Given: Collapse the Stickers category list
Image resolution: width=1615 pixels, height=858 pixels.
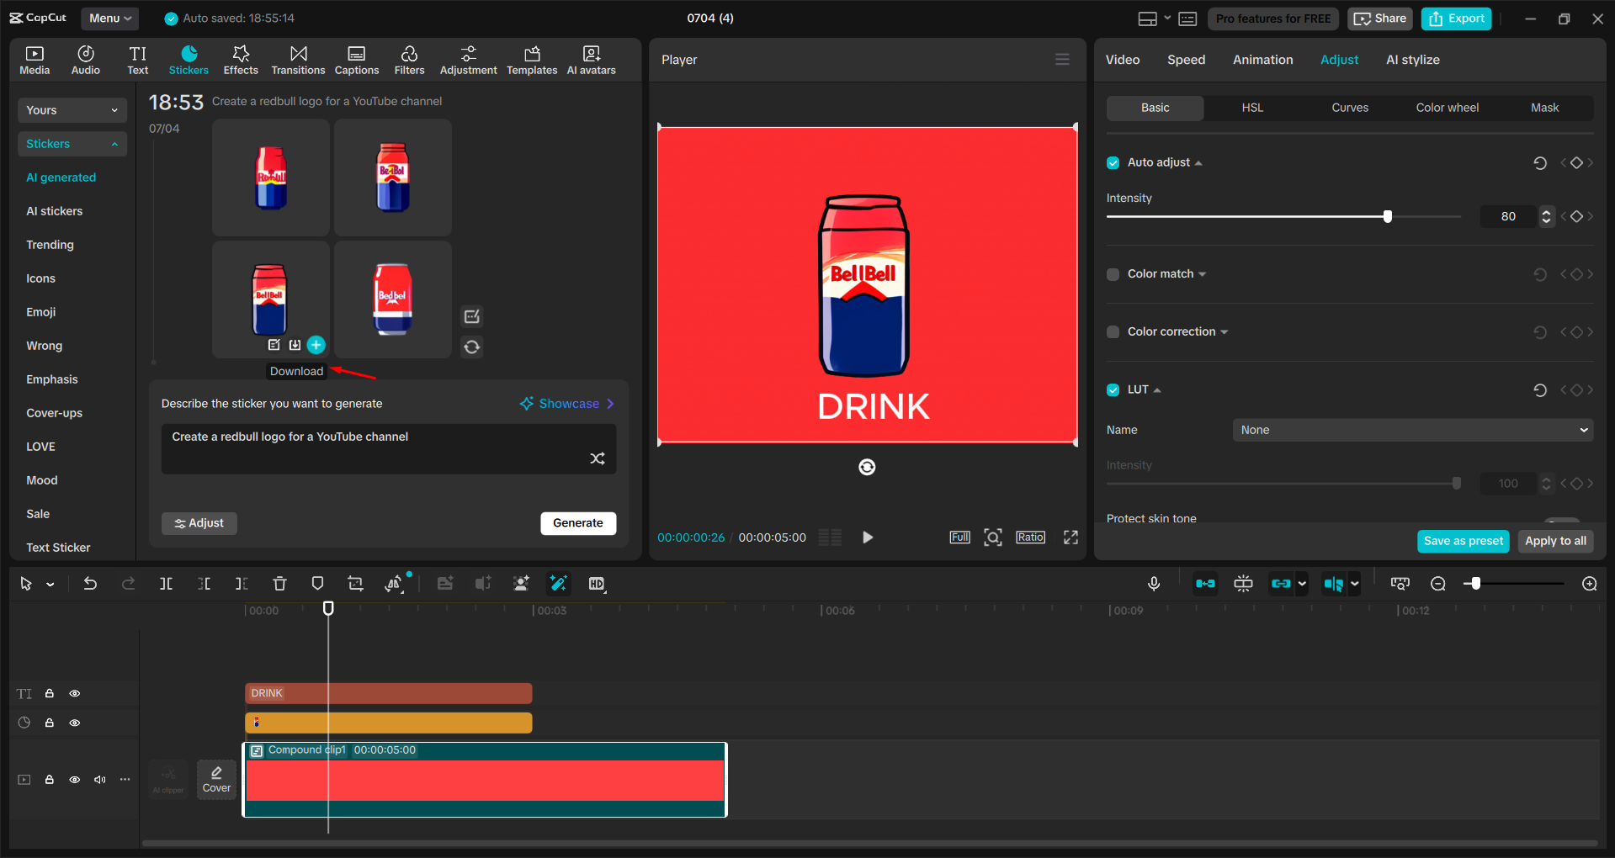Looking at the screenshot, I should click(115, 144).
